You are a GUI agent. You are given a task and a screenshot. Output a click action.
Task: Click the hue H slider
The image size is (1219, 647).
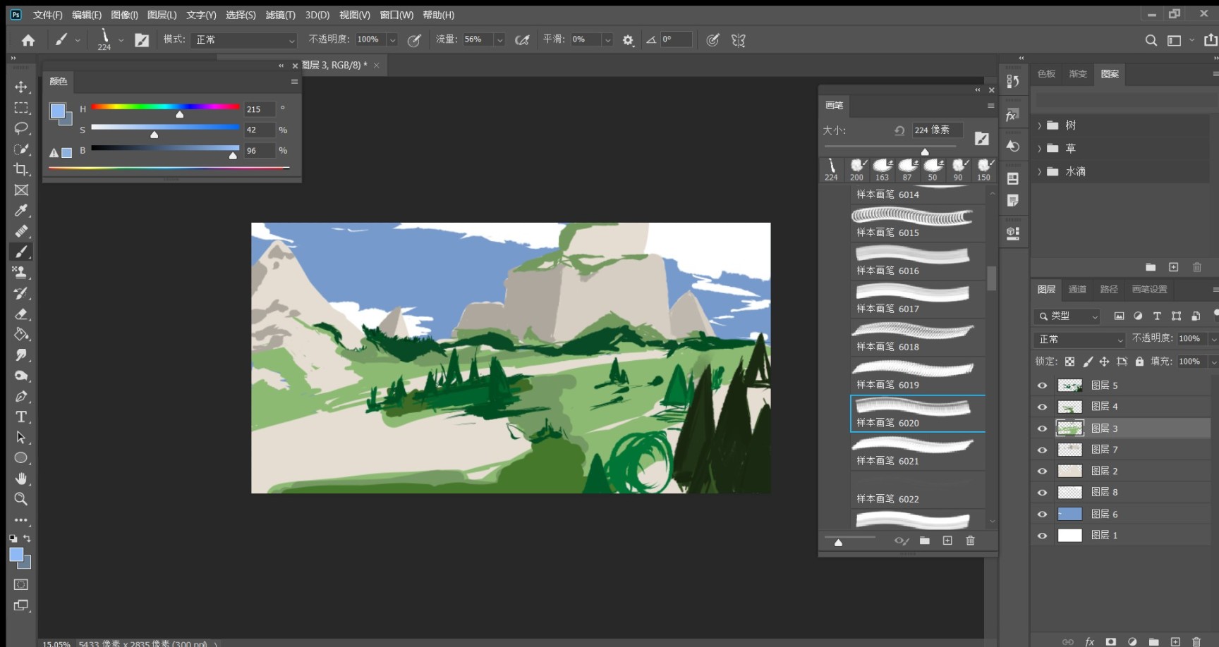pyautogui.click(x=165, y=107)
